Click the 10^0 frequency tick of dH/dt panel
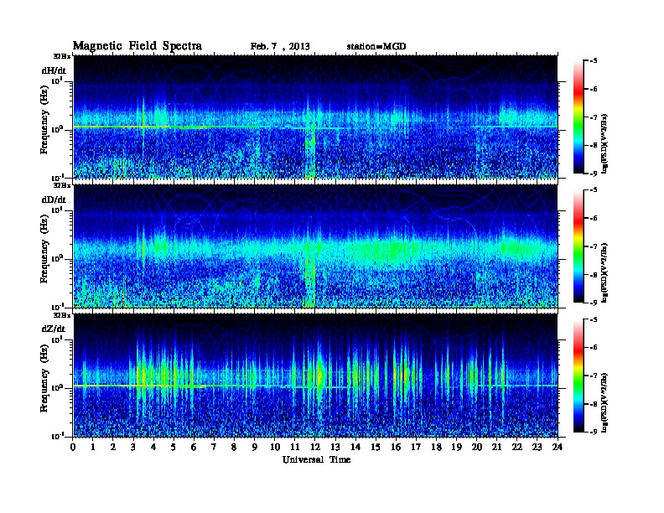This screenshot has width=664, height=513. coord(57,130)
